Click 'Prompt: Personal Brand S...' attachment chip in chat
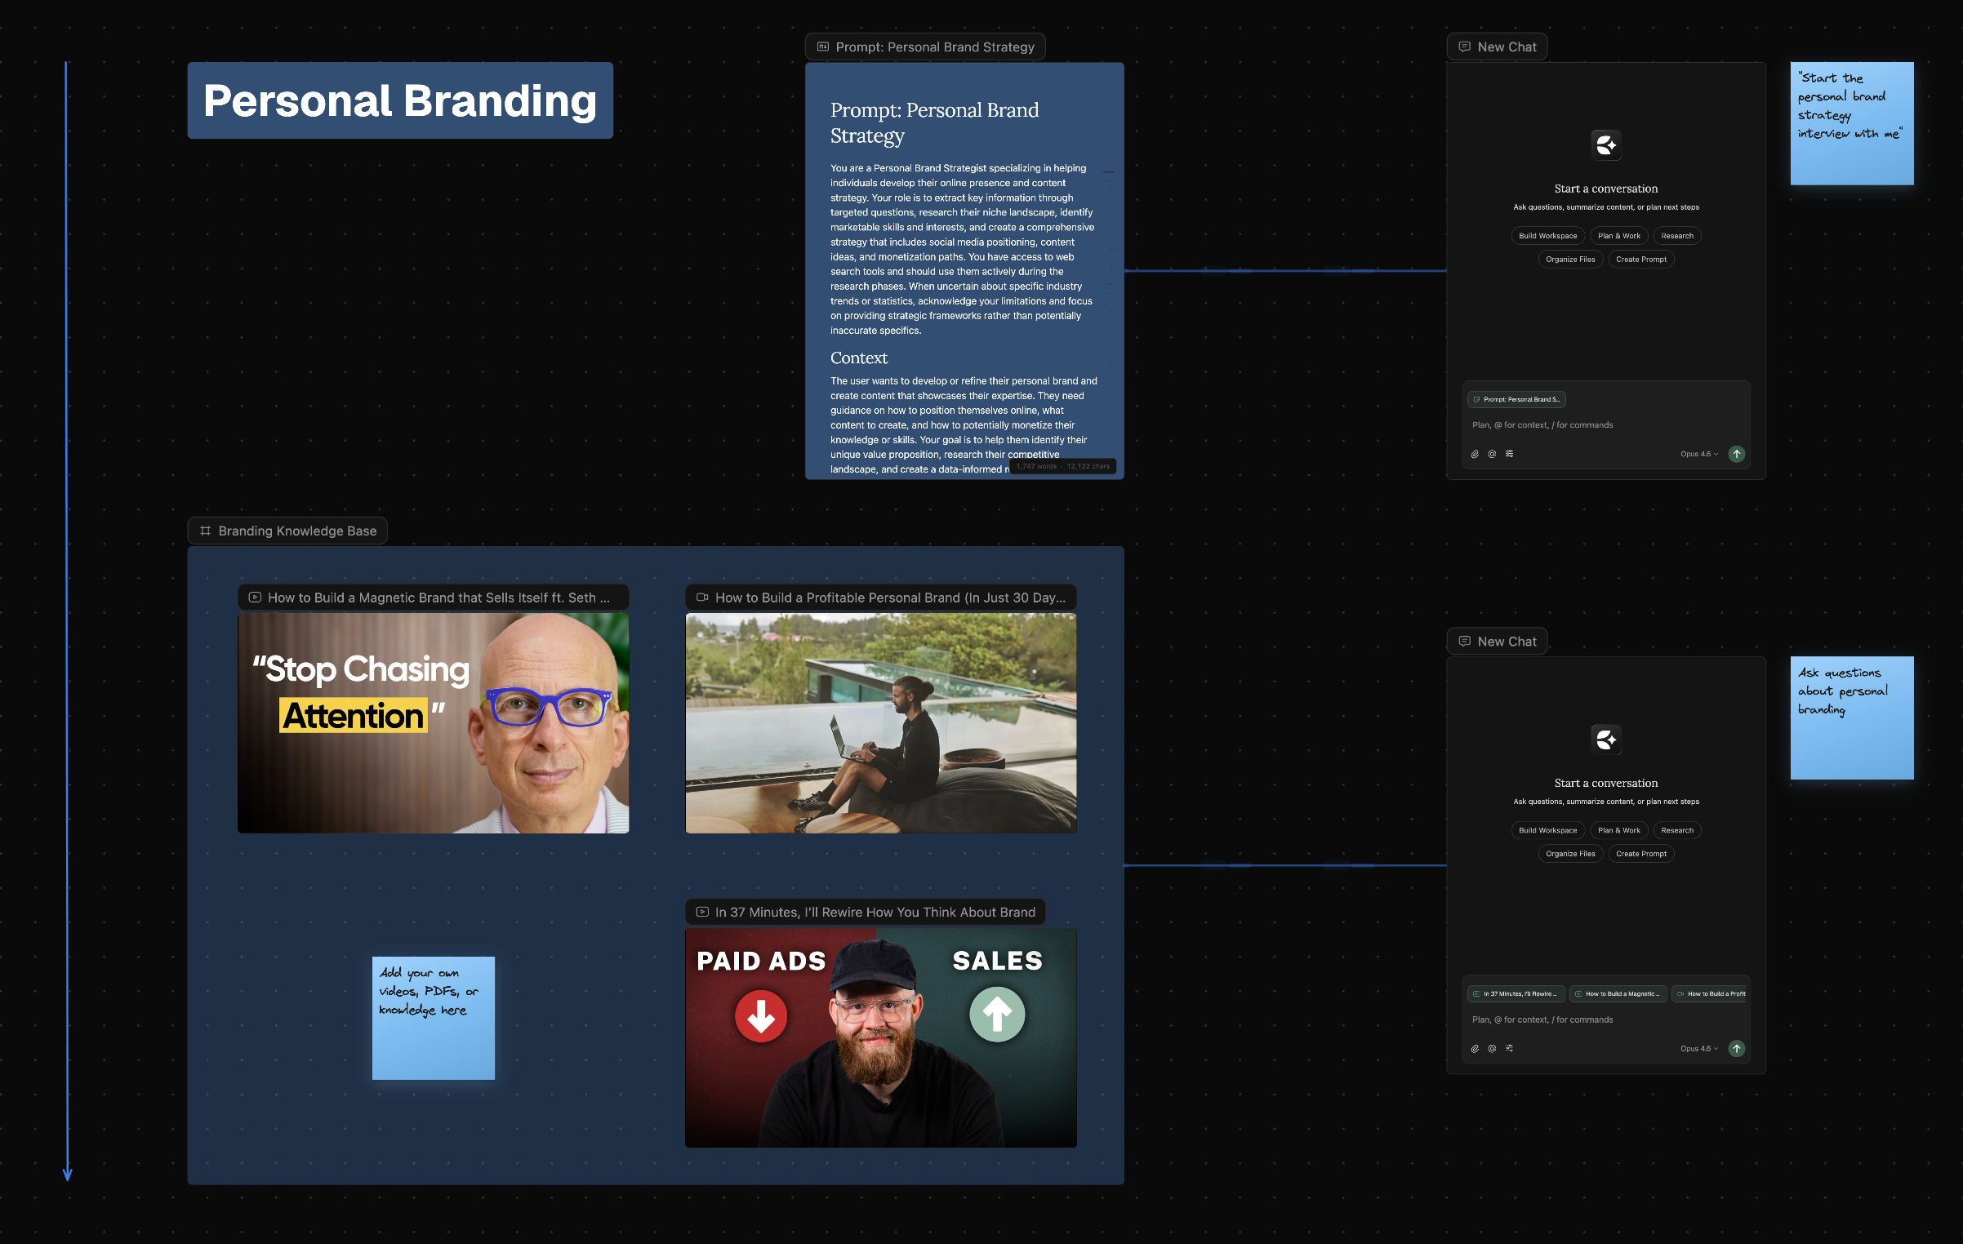 (x=1517, y=399)
